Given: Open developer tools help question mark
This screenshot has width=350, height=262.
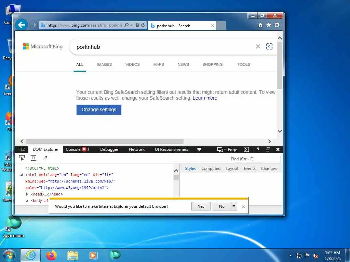Looking at the screenshot, I should point(258,149).
